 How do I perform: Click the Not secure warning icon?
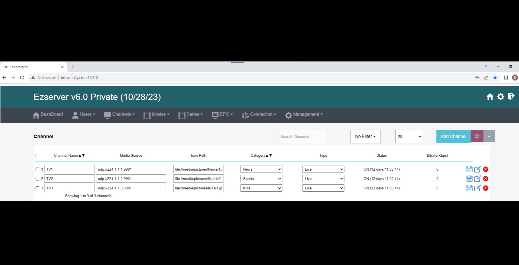(33, 78)
